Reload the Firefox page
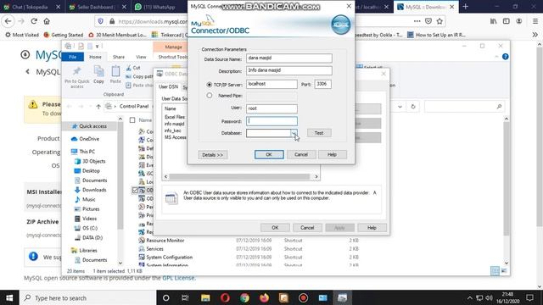 pos(34,21)
